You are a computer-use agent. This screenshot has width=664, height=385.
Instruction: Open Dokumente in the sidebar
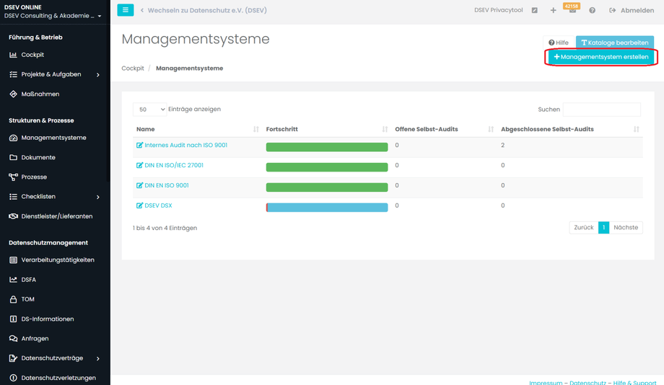[x=38, y=157]
